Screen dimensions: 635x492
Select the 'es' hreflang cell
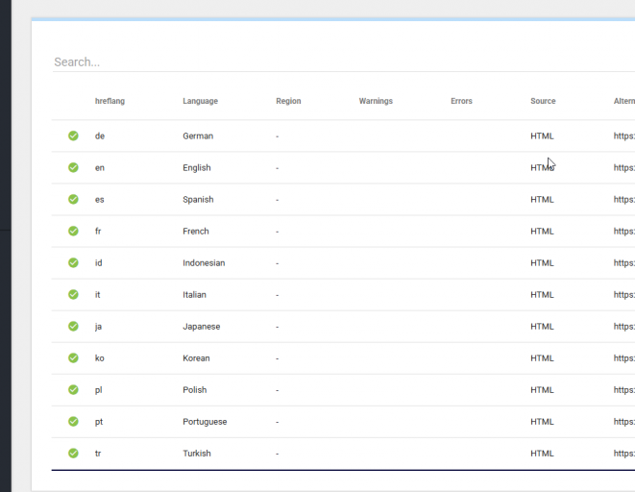tap(100, 200)
